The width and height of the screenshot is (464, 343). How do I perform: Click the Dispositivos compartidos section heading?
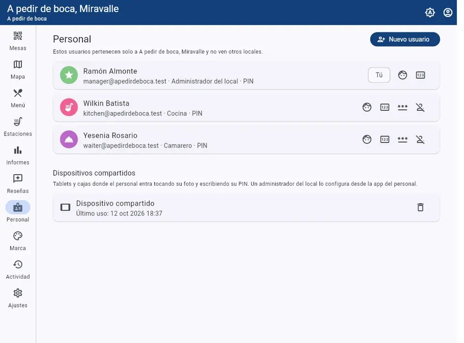[x=94, y=173]
